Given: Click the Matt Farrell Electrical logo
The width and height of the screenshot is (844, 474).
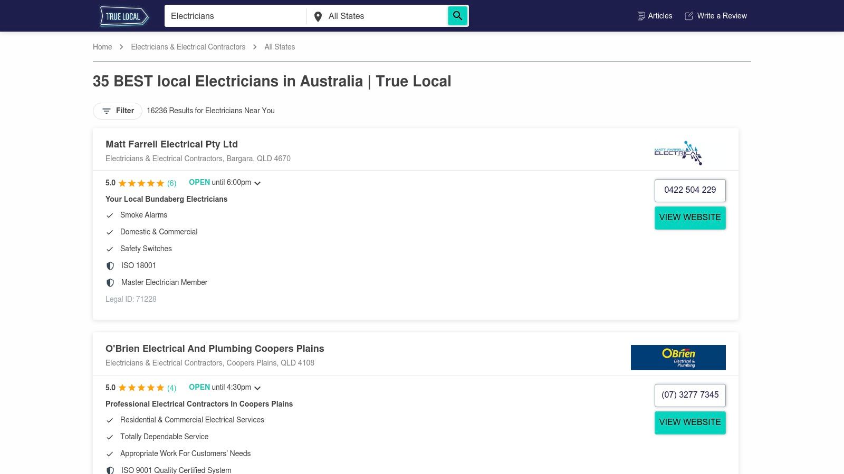Looking at the screenshot, I should (x=678, y=153).
